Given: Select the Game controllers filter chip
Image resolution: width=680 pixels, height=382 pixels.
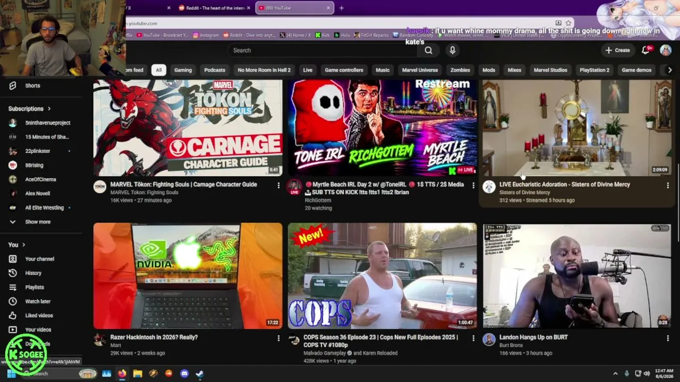Looking at the screenshot, I should 344,70.
